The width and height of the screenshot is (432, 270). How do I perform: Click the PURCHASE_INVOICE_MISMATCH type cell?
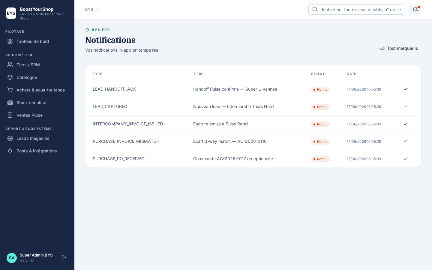click(126, 141)
